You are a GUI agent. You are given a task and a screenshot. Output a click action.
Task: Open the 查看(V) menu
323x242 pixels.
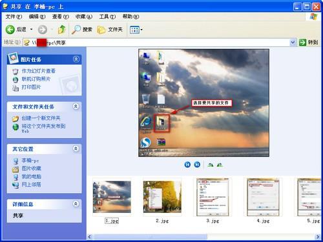(60, 17)
